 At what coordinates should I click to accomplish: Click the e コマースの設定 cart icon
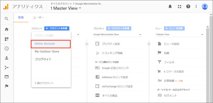[159, 71]
